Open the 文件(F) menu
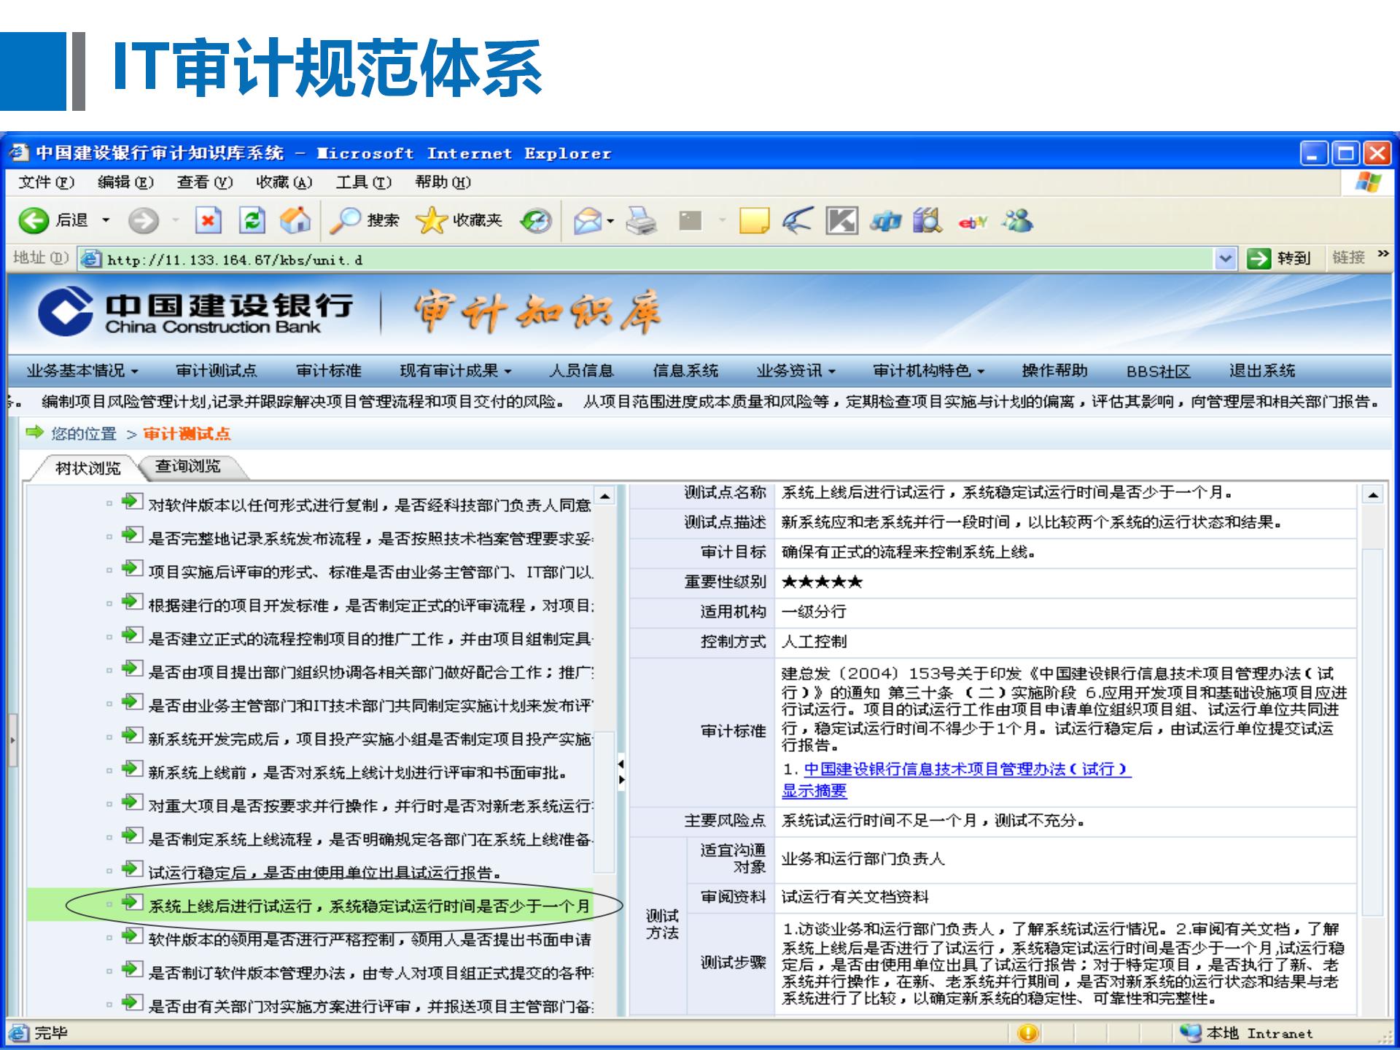Viewport: 1400px width, 1050px height. pos(46,182)
